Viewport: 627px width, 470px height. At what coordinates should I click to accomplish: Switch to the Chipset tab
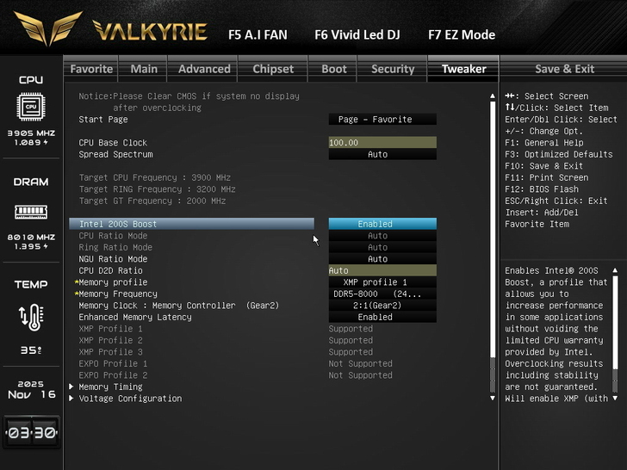click(x=273, y=69)
